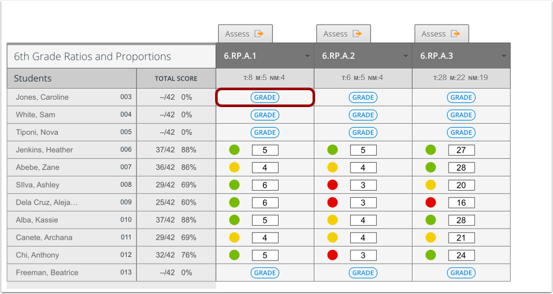Open Assess for 6.RP.A.3
This screenshot has width=553, height=294.
click(441, 34)
